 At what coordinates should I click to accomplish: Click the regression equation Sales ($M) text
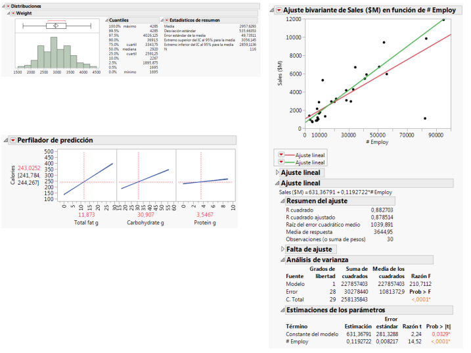point(336,192)
